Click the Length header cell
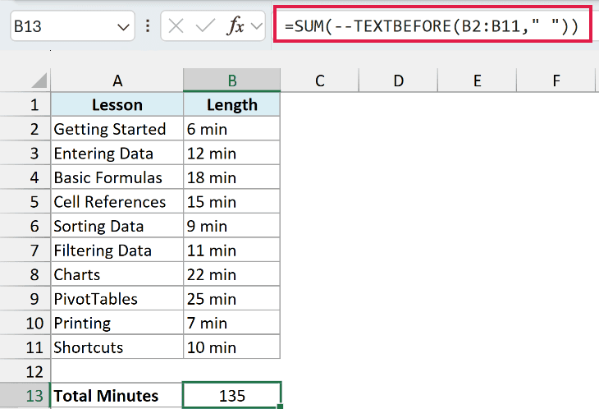 [232, 104]
